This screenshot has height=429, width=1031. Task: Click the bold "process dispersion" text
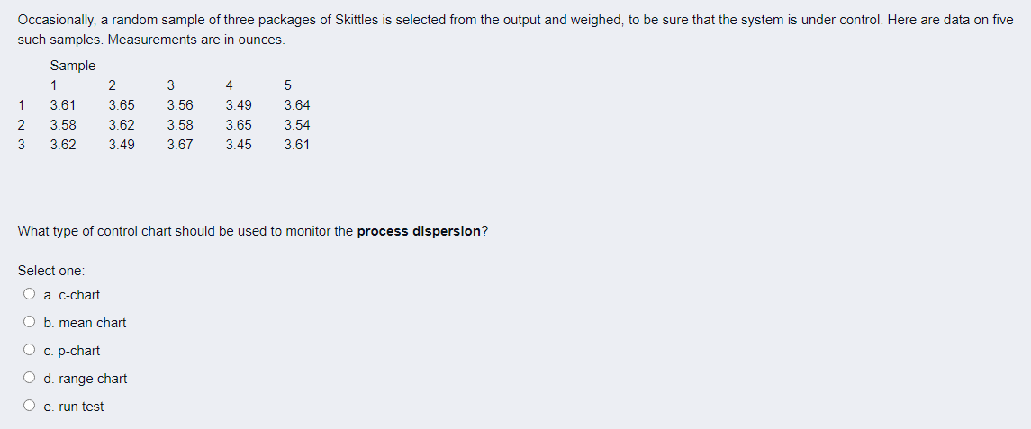[419, 231]
